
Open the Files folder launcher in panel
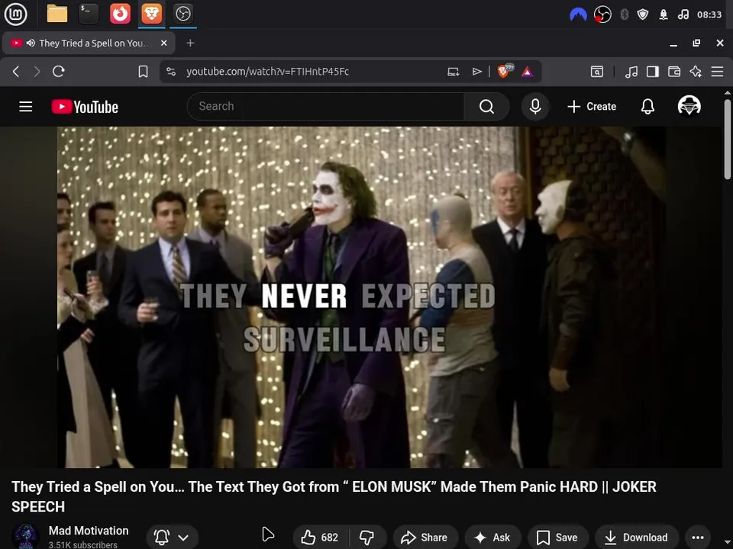click(x=57, y=14)
